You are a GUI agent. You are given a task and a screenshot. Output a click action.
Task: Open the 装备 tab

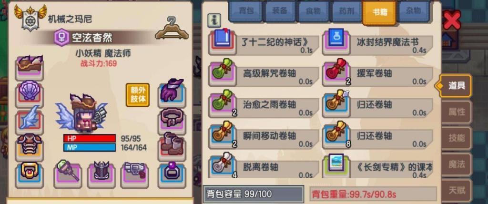(x=279, y=11)
